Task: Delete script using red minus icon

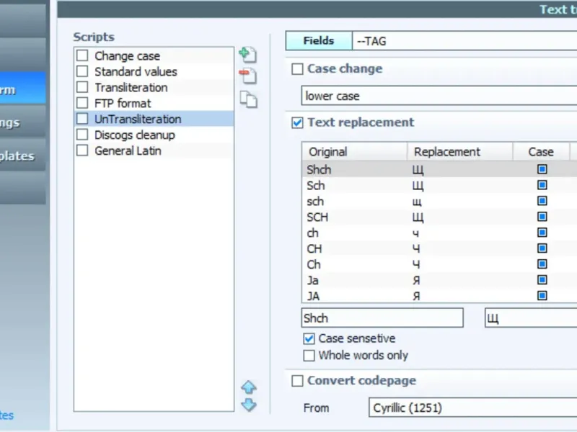Action: pos(248,76)
